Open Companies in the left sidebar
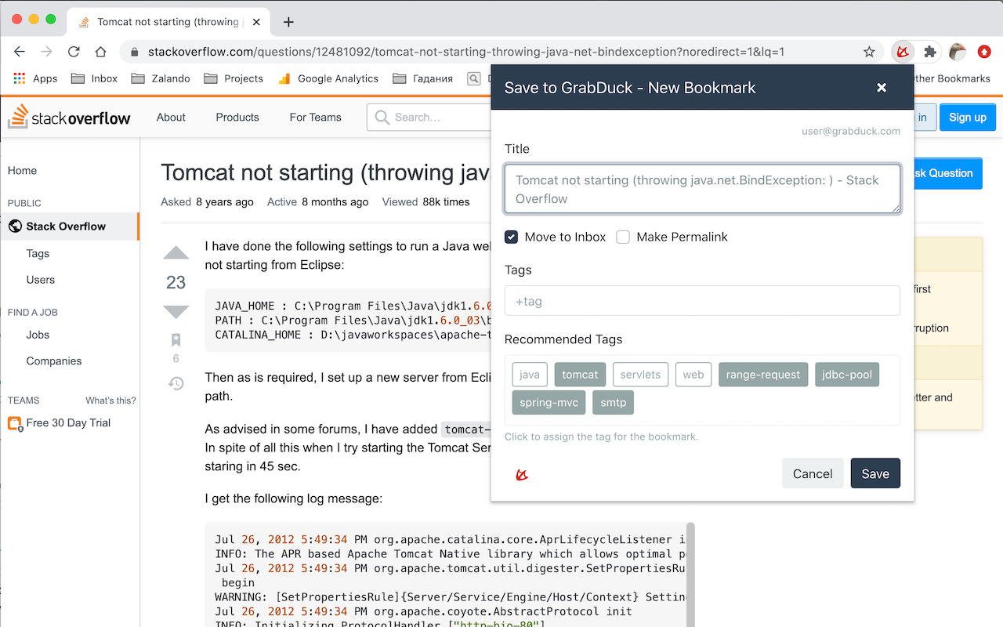The image size is (1003, 627). coord(54,361)
